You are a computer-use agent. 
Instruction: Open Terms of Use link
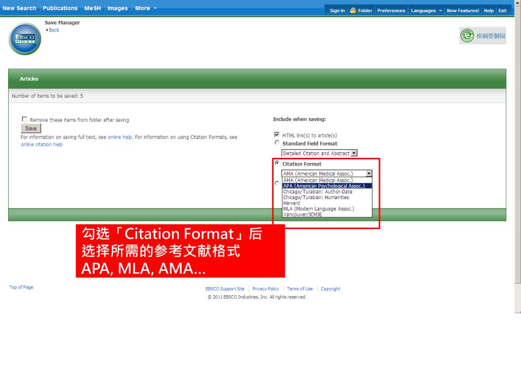click(300, 289)
